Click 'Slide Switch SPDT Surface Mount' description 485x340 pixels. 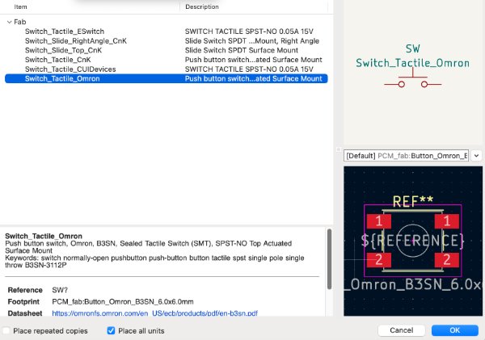tap(241, 50)
